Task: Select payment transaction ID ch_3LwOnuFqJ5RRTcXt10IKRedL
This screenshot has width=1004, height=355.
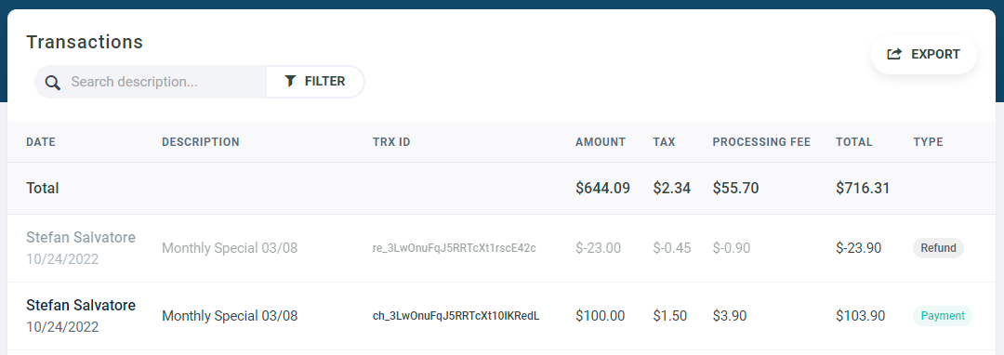Action: coord(456,316)
